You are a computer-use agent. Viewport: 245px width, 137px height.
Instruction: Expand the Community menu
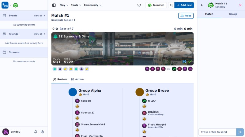(x=92, y=5)
